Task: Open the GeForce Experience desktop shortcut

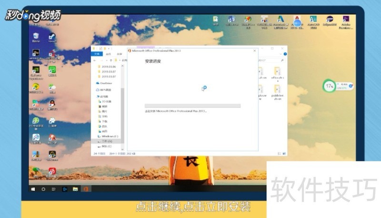Action: (36, 73)
